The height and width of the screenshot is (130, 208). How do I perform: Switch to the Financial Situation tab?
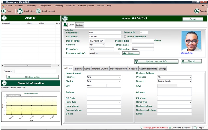pos(100,69)
